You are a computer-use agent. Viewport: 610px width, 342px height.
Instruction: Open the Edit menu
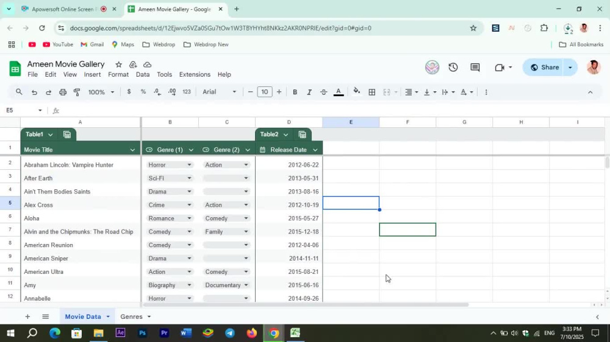(x=50, y=74)
